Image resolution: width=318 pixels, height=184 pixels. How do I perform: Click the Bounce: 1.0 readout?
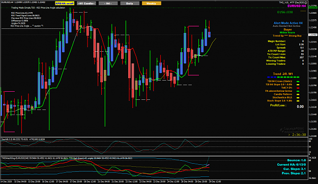point(297,160)
